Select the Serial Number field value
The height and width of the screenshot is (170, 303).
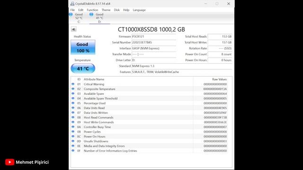154,42
